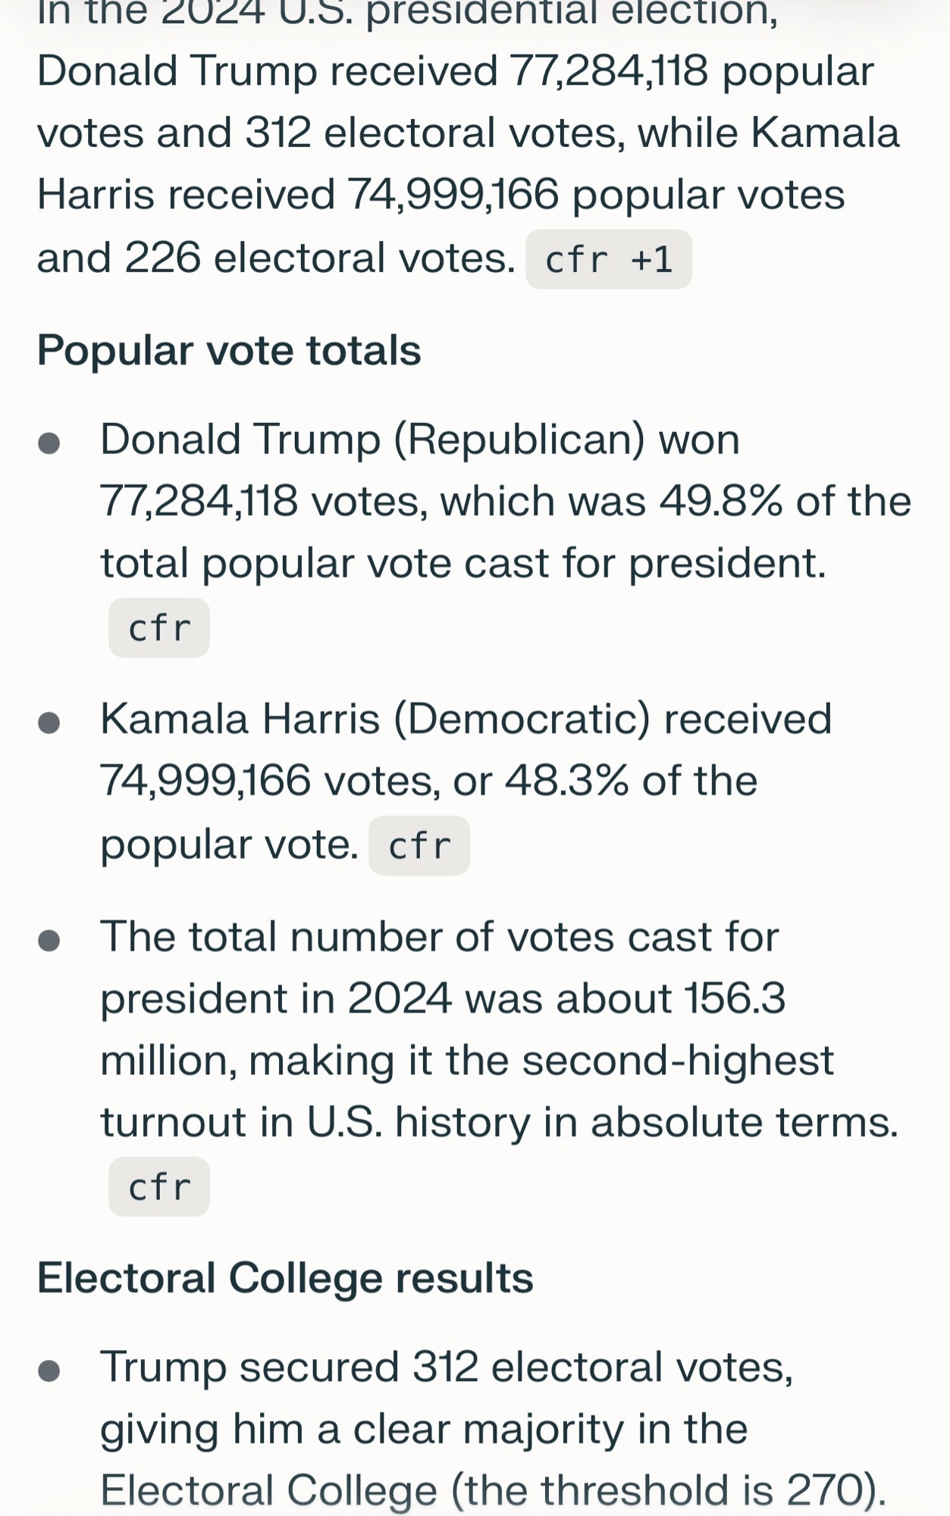Click the word "second-highest"

678,1060
